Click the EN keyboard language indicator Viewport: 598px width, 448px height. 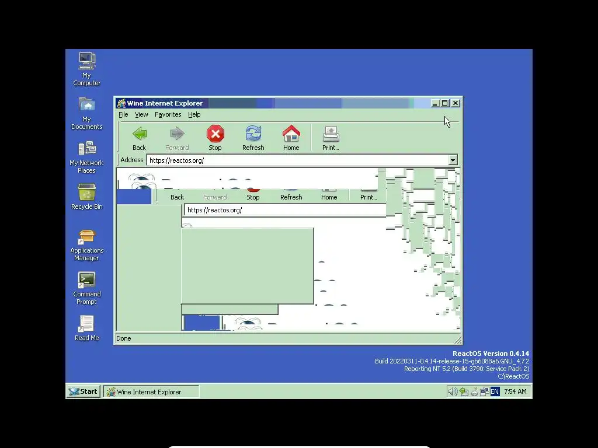pyautogui.click(x=495, y=391)
